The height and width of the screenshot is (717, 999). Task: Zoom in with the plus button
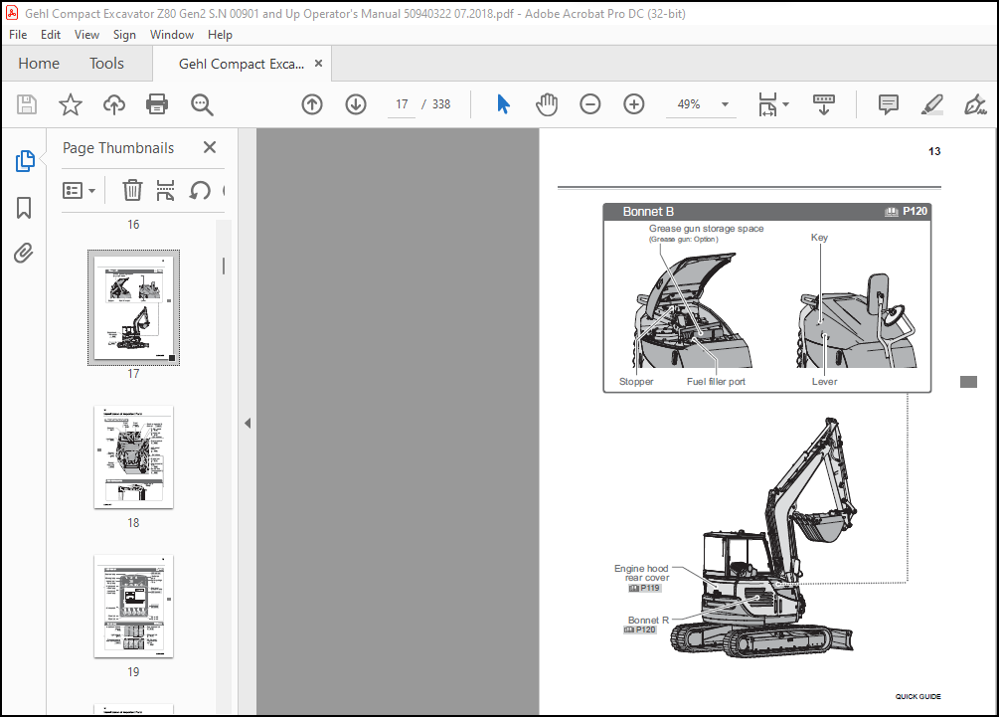(634, 104)
